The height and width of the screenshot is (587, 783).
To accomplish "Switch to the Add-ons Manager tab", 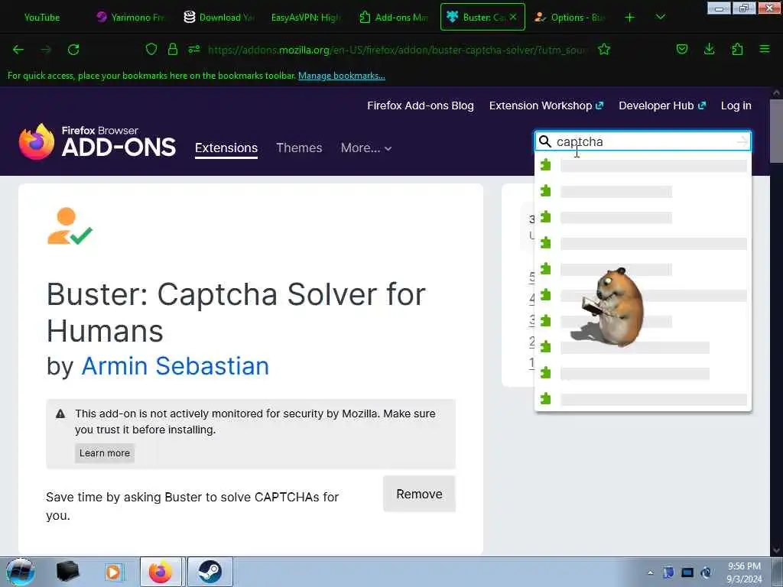I will click(395, 18).
